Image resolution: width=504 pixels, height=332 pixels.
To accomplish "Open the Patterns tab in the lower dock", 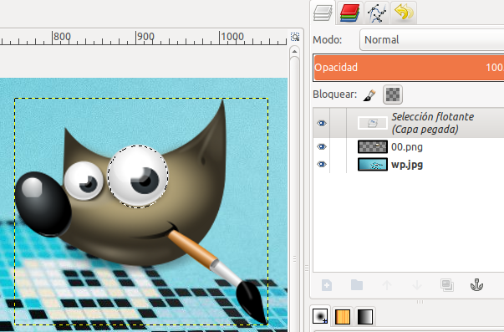I will coord(343,316).
